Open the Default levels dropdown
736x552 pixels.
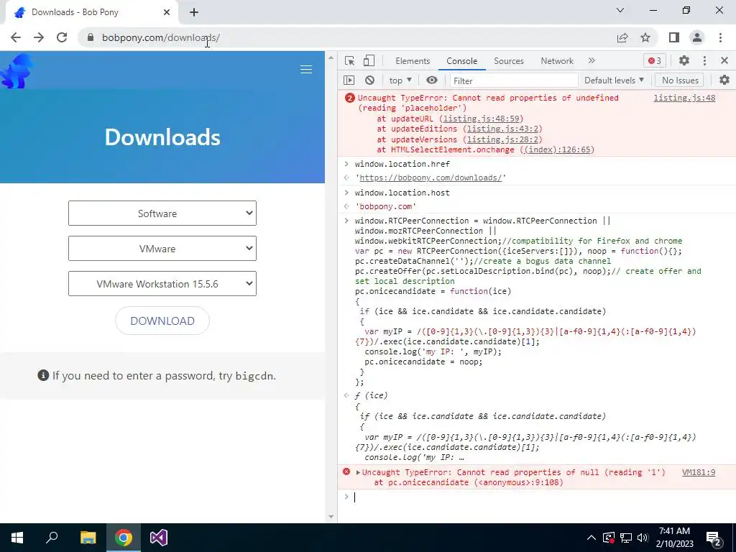(614, 80)
